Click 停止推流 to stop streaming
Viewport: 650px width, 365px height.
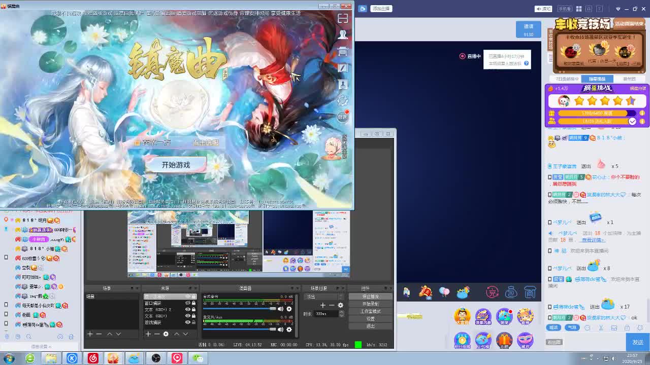point(370,297)
